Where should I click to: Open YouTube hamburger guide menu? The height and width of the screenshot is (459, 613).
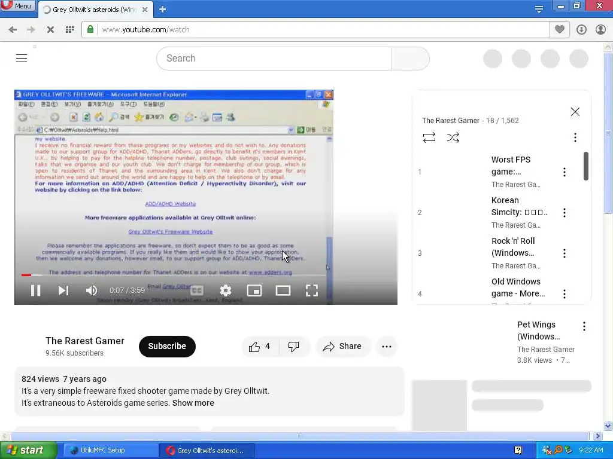(22, 58)
